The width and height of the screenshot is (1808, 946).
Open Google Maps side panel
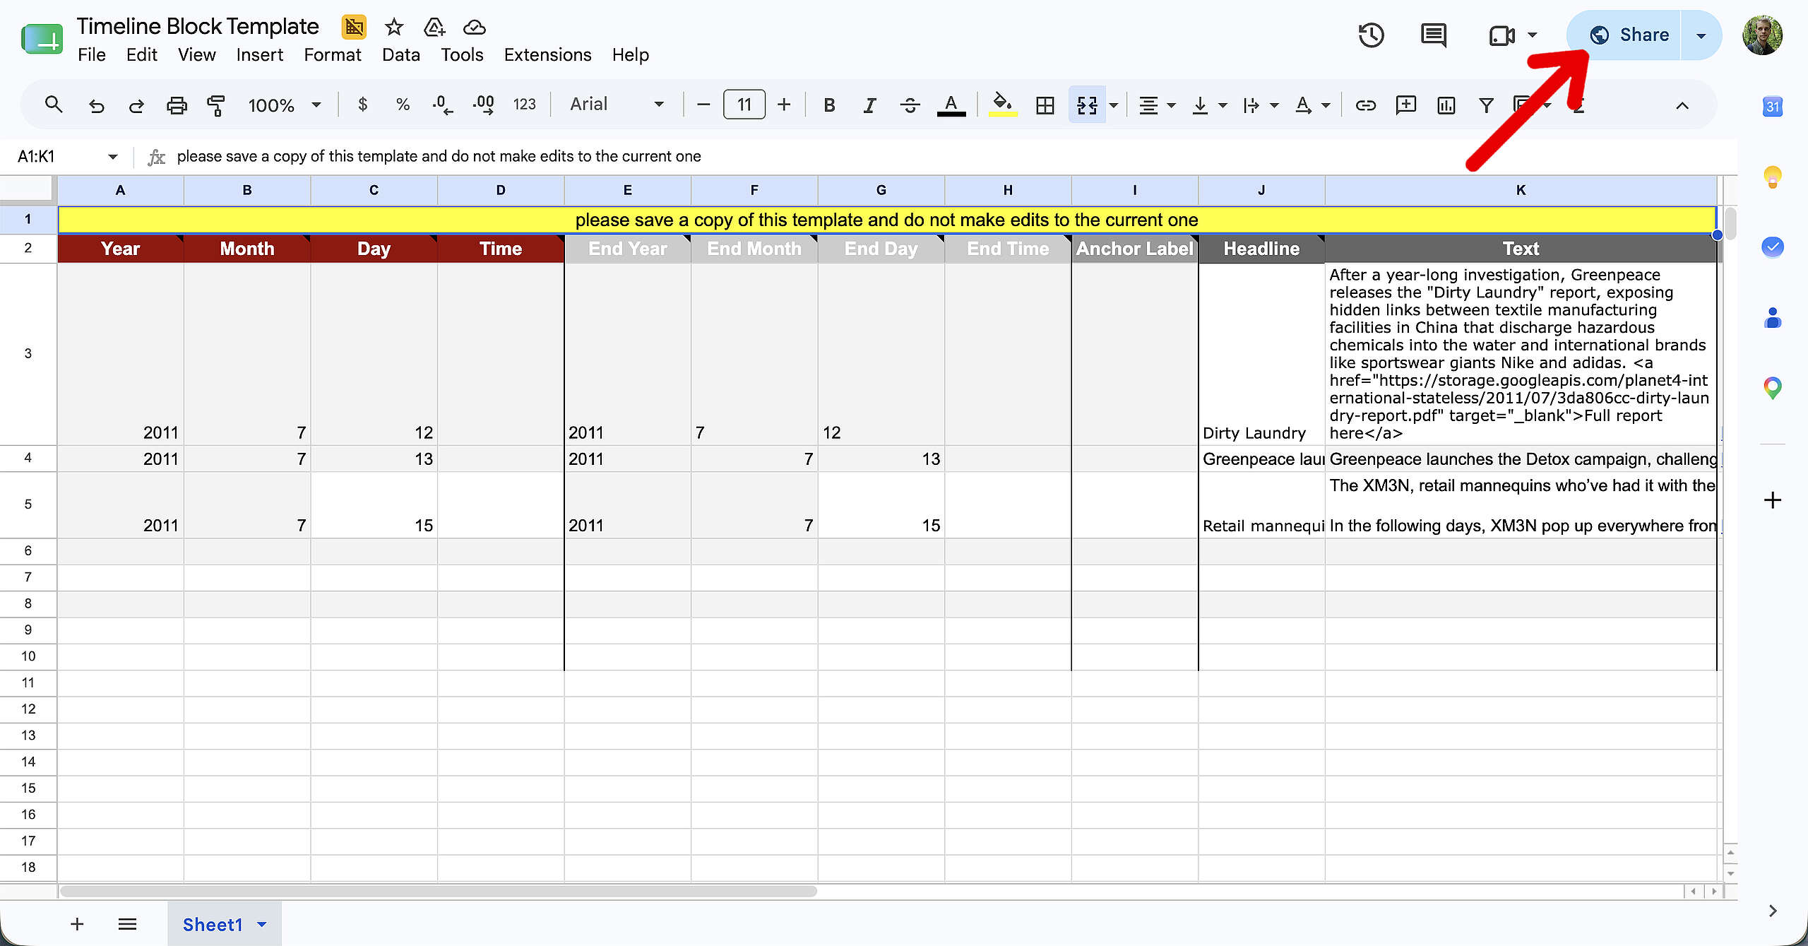tap(1772, 388)
